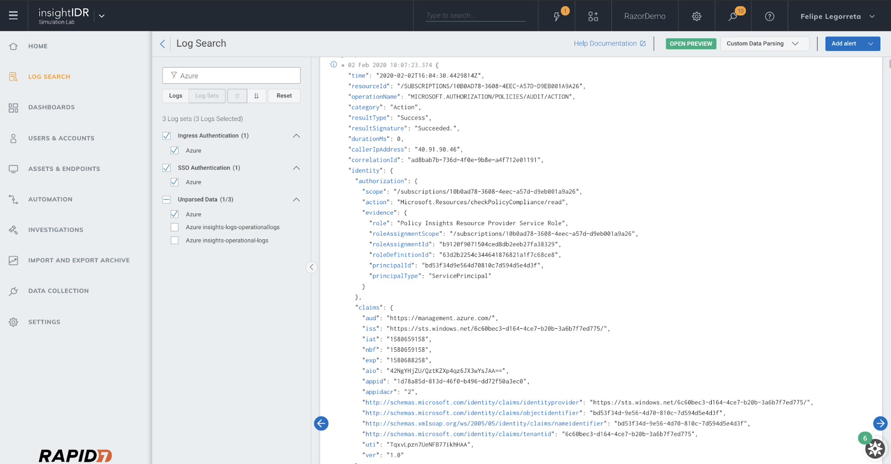This screenshot has height=464, width=891.
Task: Click the Investigations icon in sidebar
Action: tap(13, 230)
